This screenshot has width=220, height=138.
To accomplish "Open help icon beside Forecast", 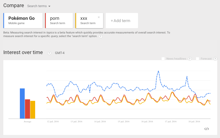I will tap(215, 59).
